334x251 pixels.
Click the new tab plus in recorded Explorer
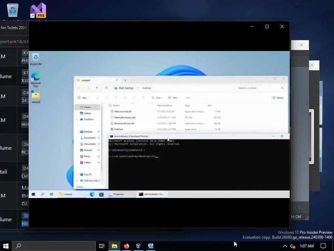coord(125,80)
